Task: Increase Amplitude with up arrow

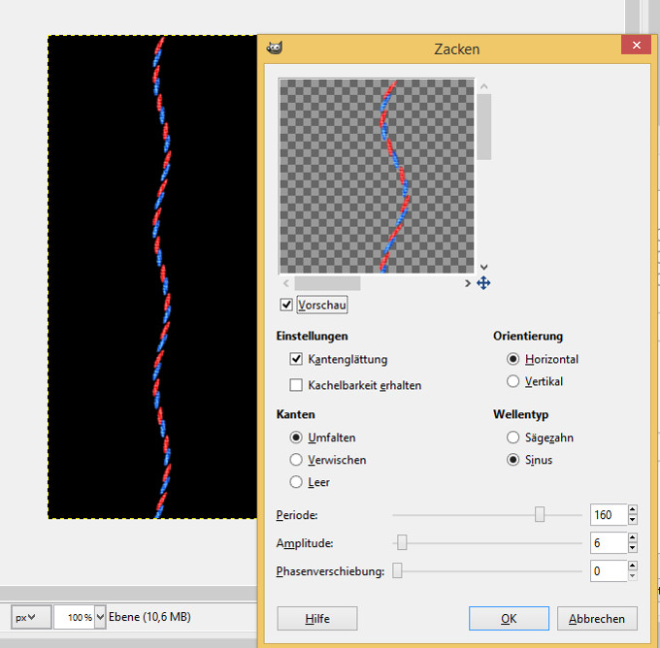Action: [632, 537]
